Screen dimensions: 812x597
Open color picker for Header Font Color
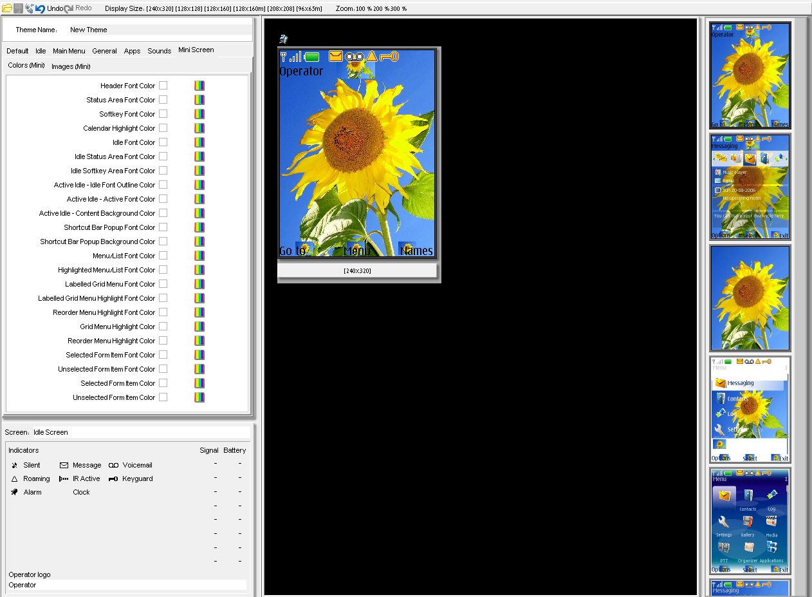(199, 86)
